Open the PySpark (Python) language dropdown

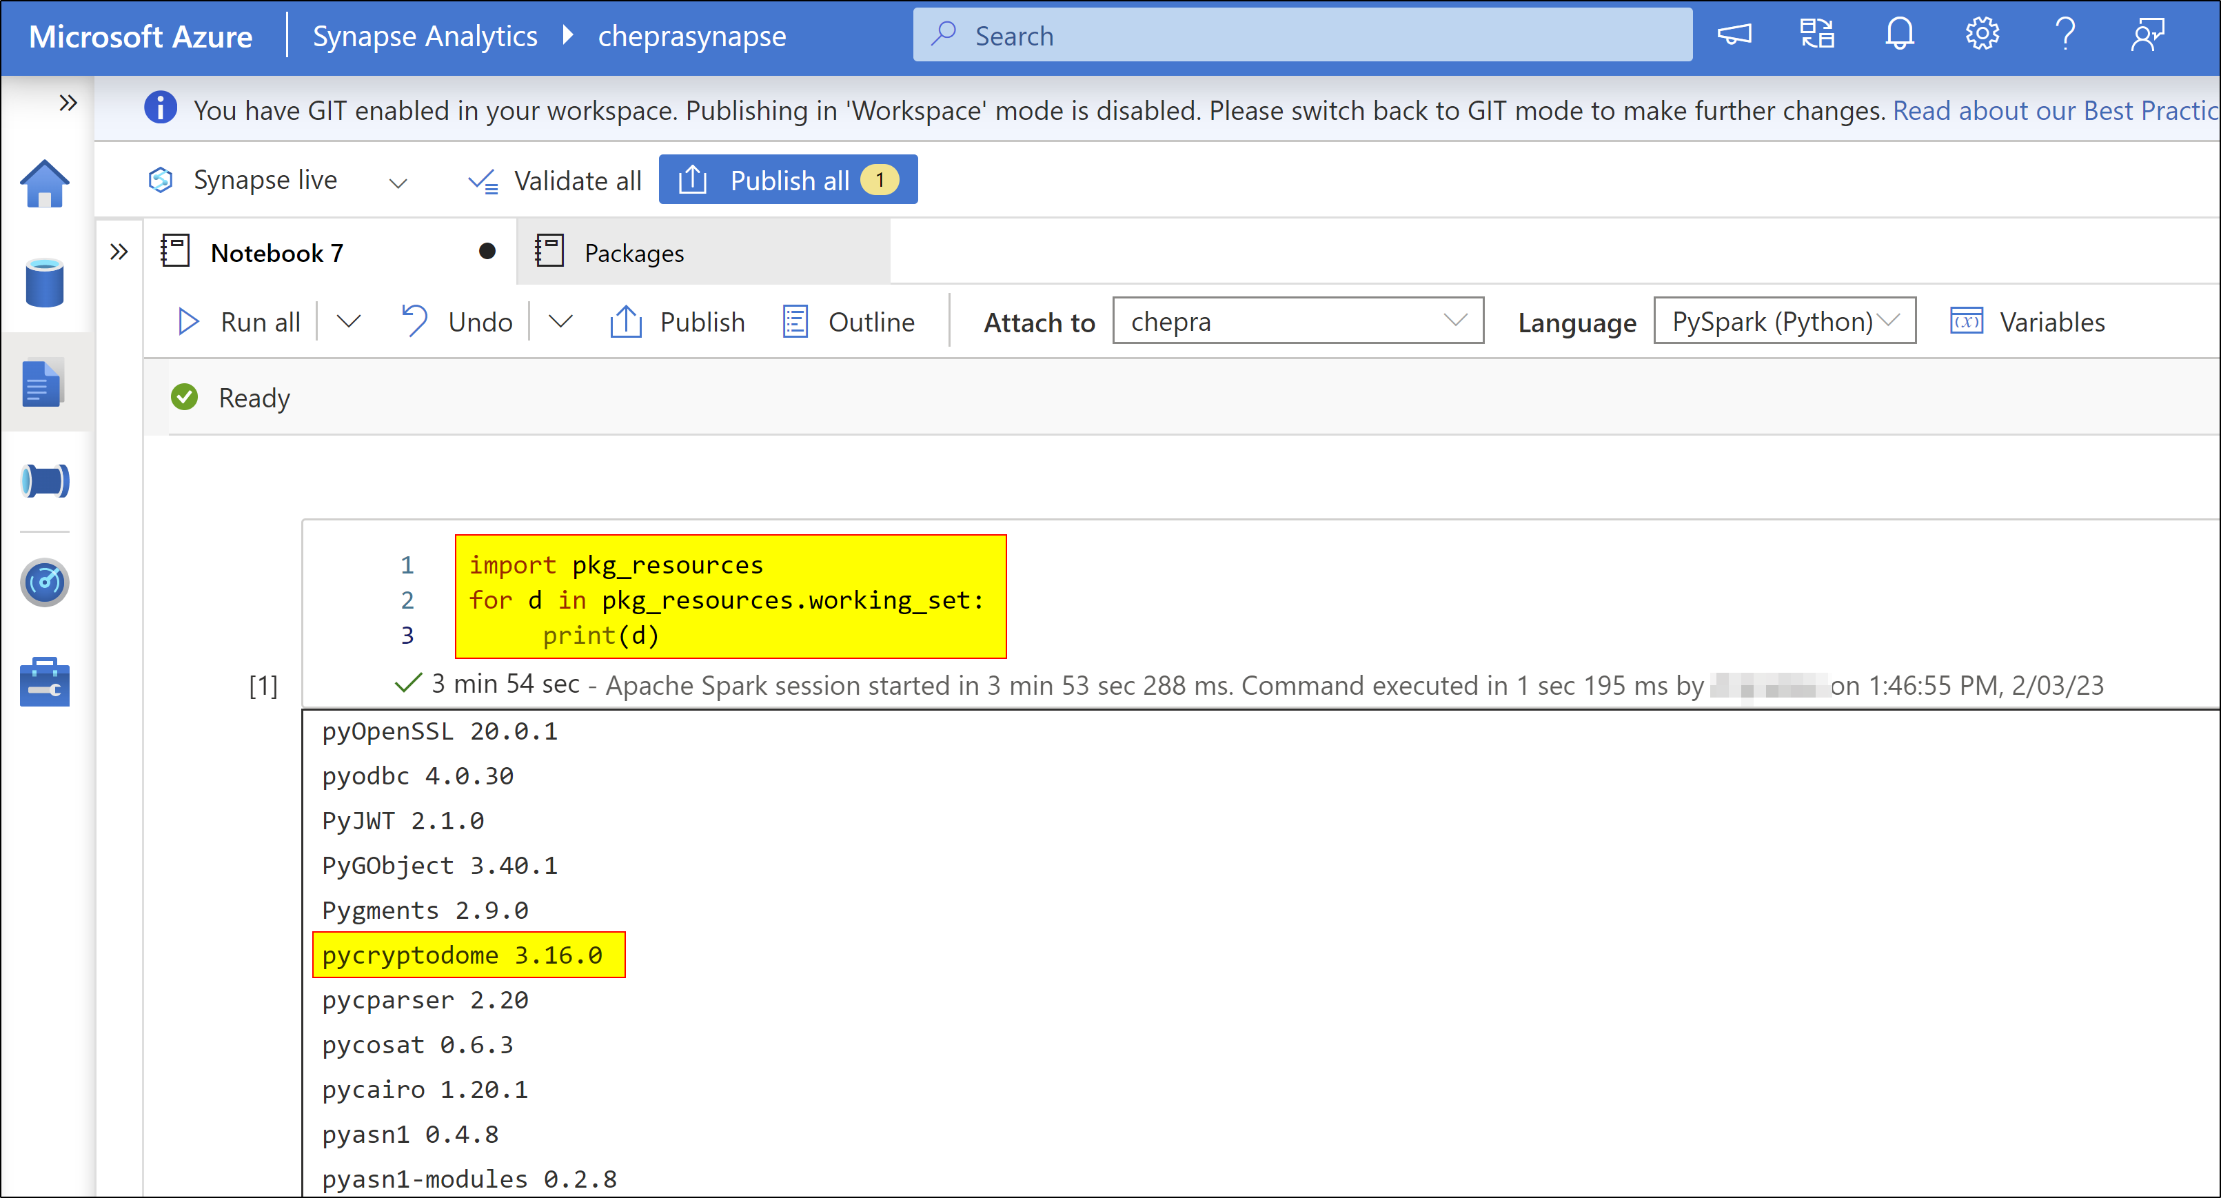(x=1783, y=321)
